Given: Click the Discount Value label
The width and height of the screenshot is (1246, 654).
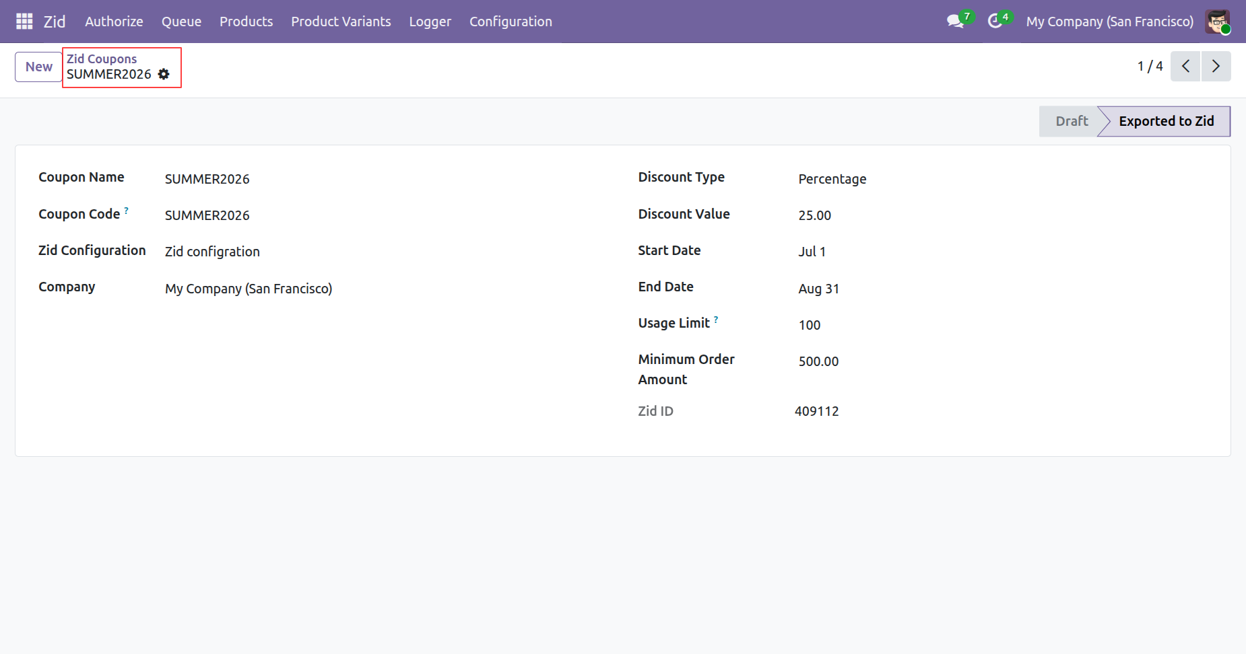Looking at the screenshot, I should (684, 214).
